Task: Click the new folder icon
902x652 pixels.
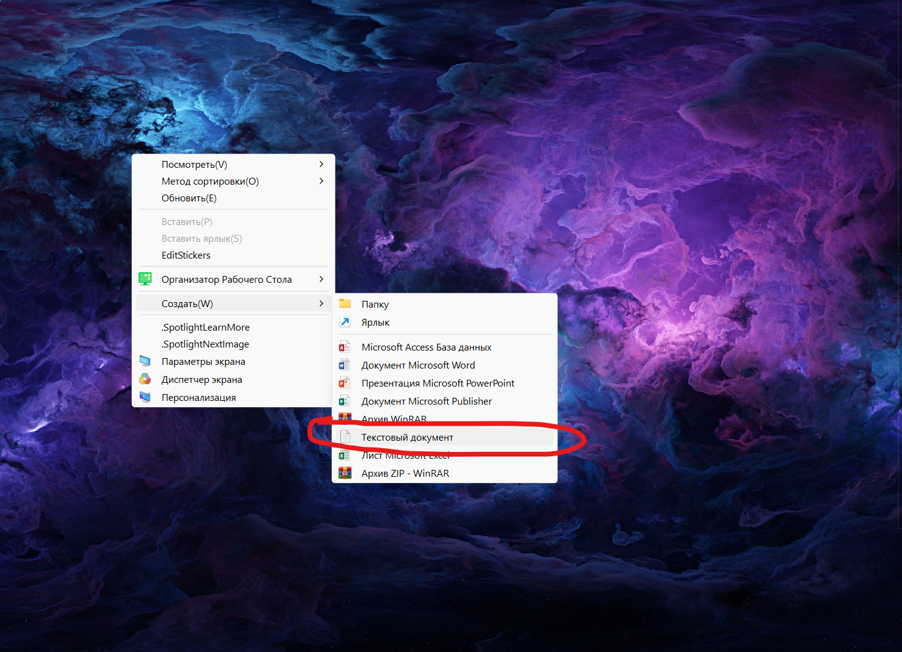Action: [345, 303]
